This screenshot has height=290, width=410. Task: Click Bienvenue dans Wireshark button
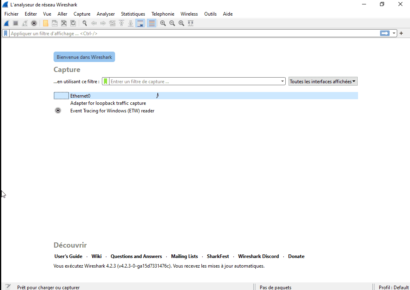(x=84, y=57)
